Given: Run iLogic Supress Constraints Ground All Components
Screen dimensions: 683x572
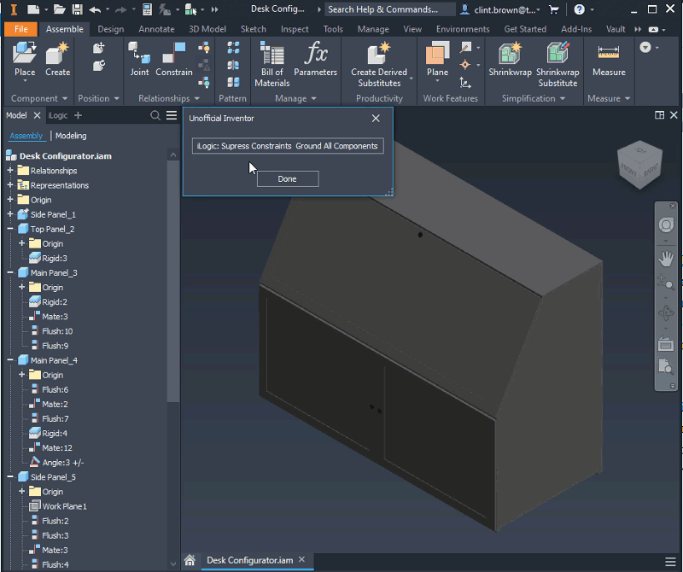Looking at the screenshot, I should [x=287, y=146].
